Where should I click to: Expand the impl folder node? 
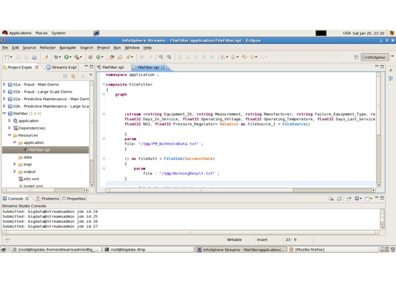[x=15, y=164]
